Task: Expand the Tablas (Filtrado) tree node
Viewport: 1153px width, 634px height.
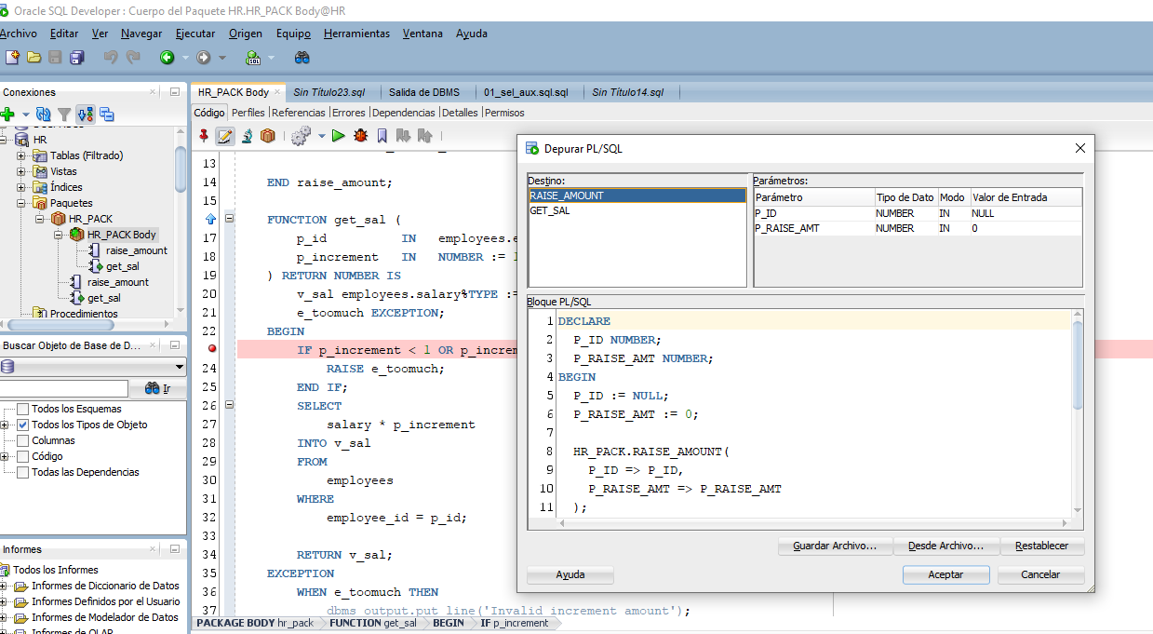Action: click(21, 155)
